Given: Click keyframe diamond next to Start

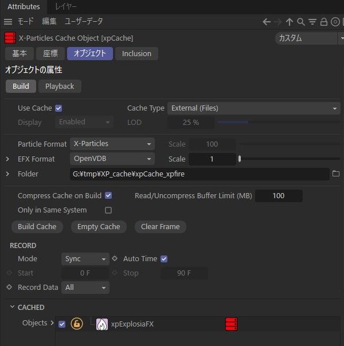Looking at the screenshot, I should 9,273.
